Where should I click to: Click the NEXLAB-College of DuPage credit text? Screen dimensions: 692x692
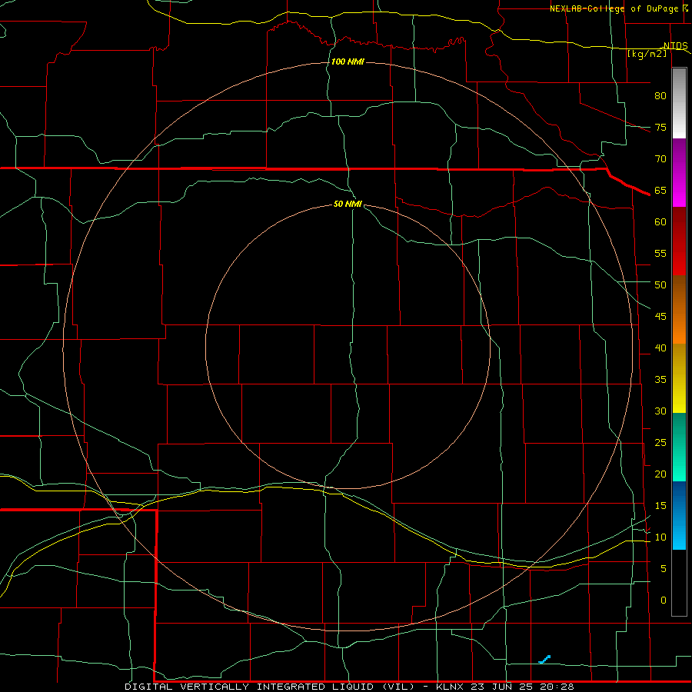[x=619, y=8]
